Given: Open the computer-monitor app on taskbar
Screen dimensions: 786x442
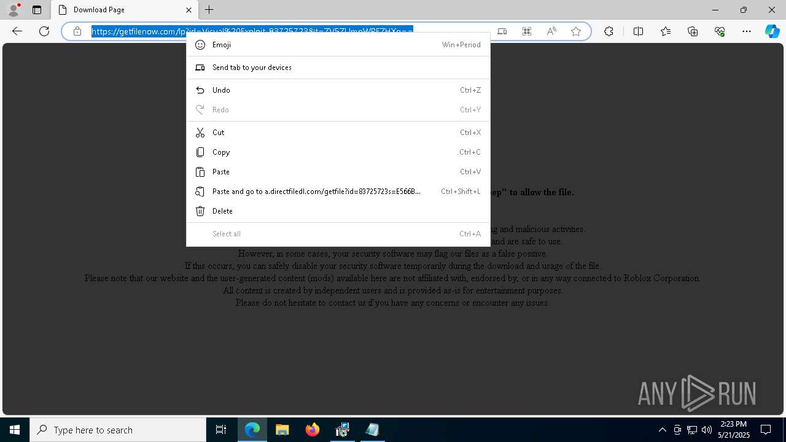Looking at the screenshot, I should (x=343, y=430).
